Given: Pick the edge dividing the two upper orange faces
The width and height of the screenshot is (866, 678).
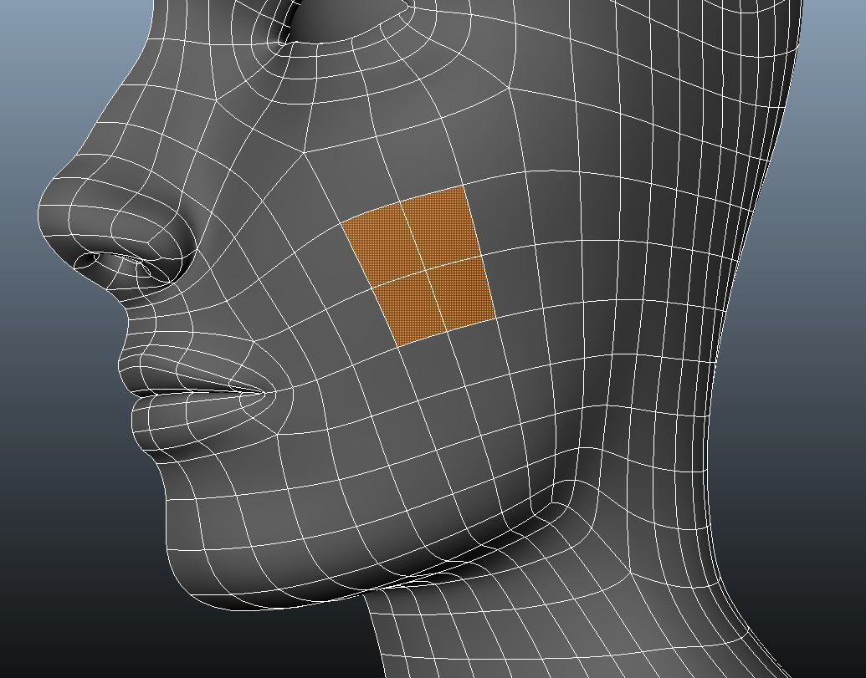Looking at the screenshot, I should click(x=411, y=235).
